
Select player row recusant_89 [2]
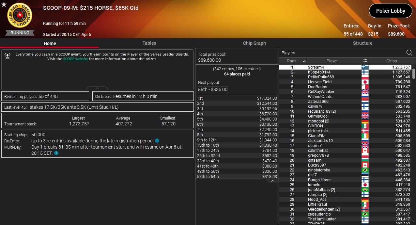345,111
